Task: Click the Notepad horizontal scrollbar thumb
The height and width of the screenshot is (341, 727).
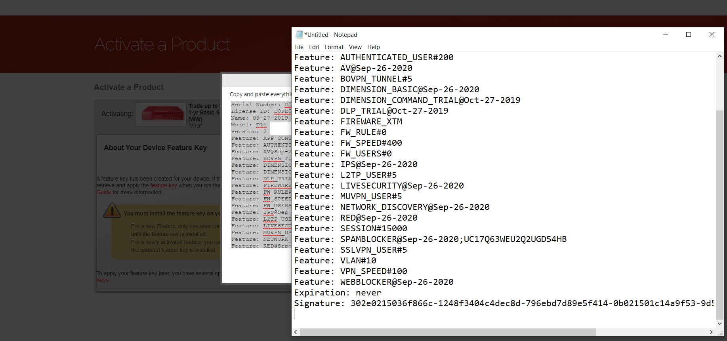Action: coord(448,332)
